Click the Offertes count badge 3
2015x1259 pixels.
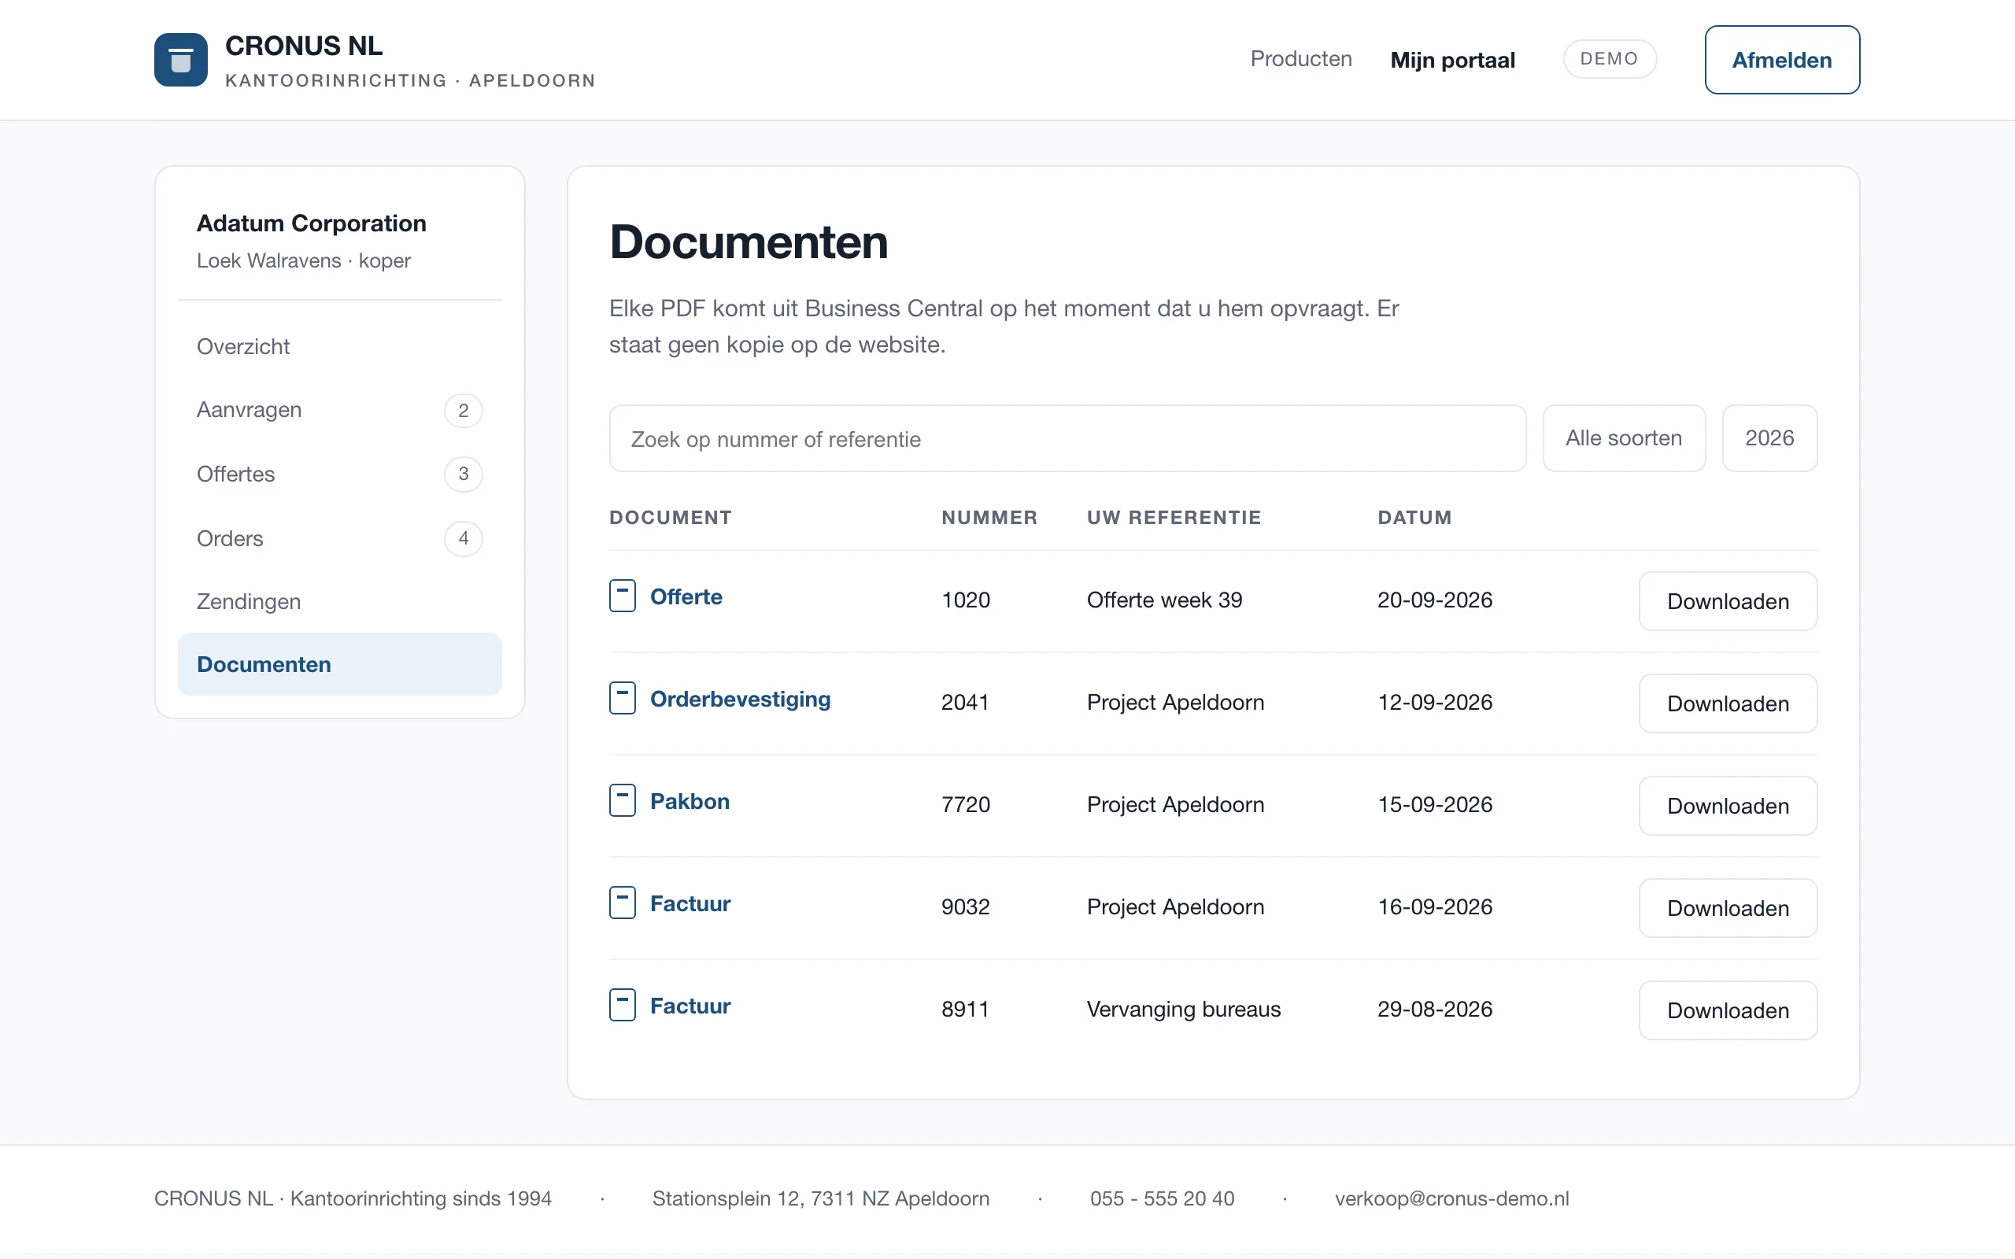coord(464,474)
